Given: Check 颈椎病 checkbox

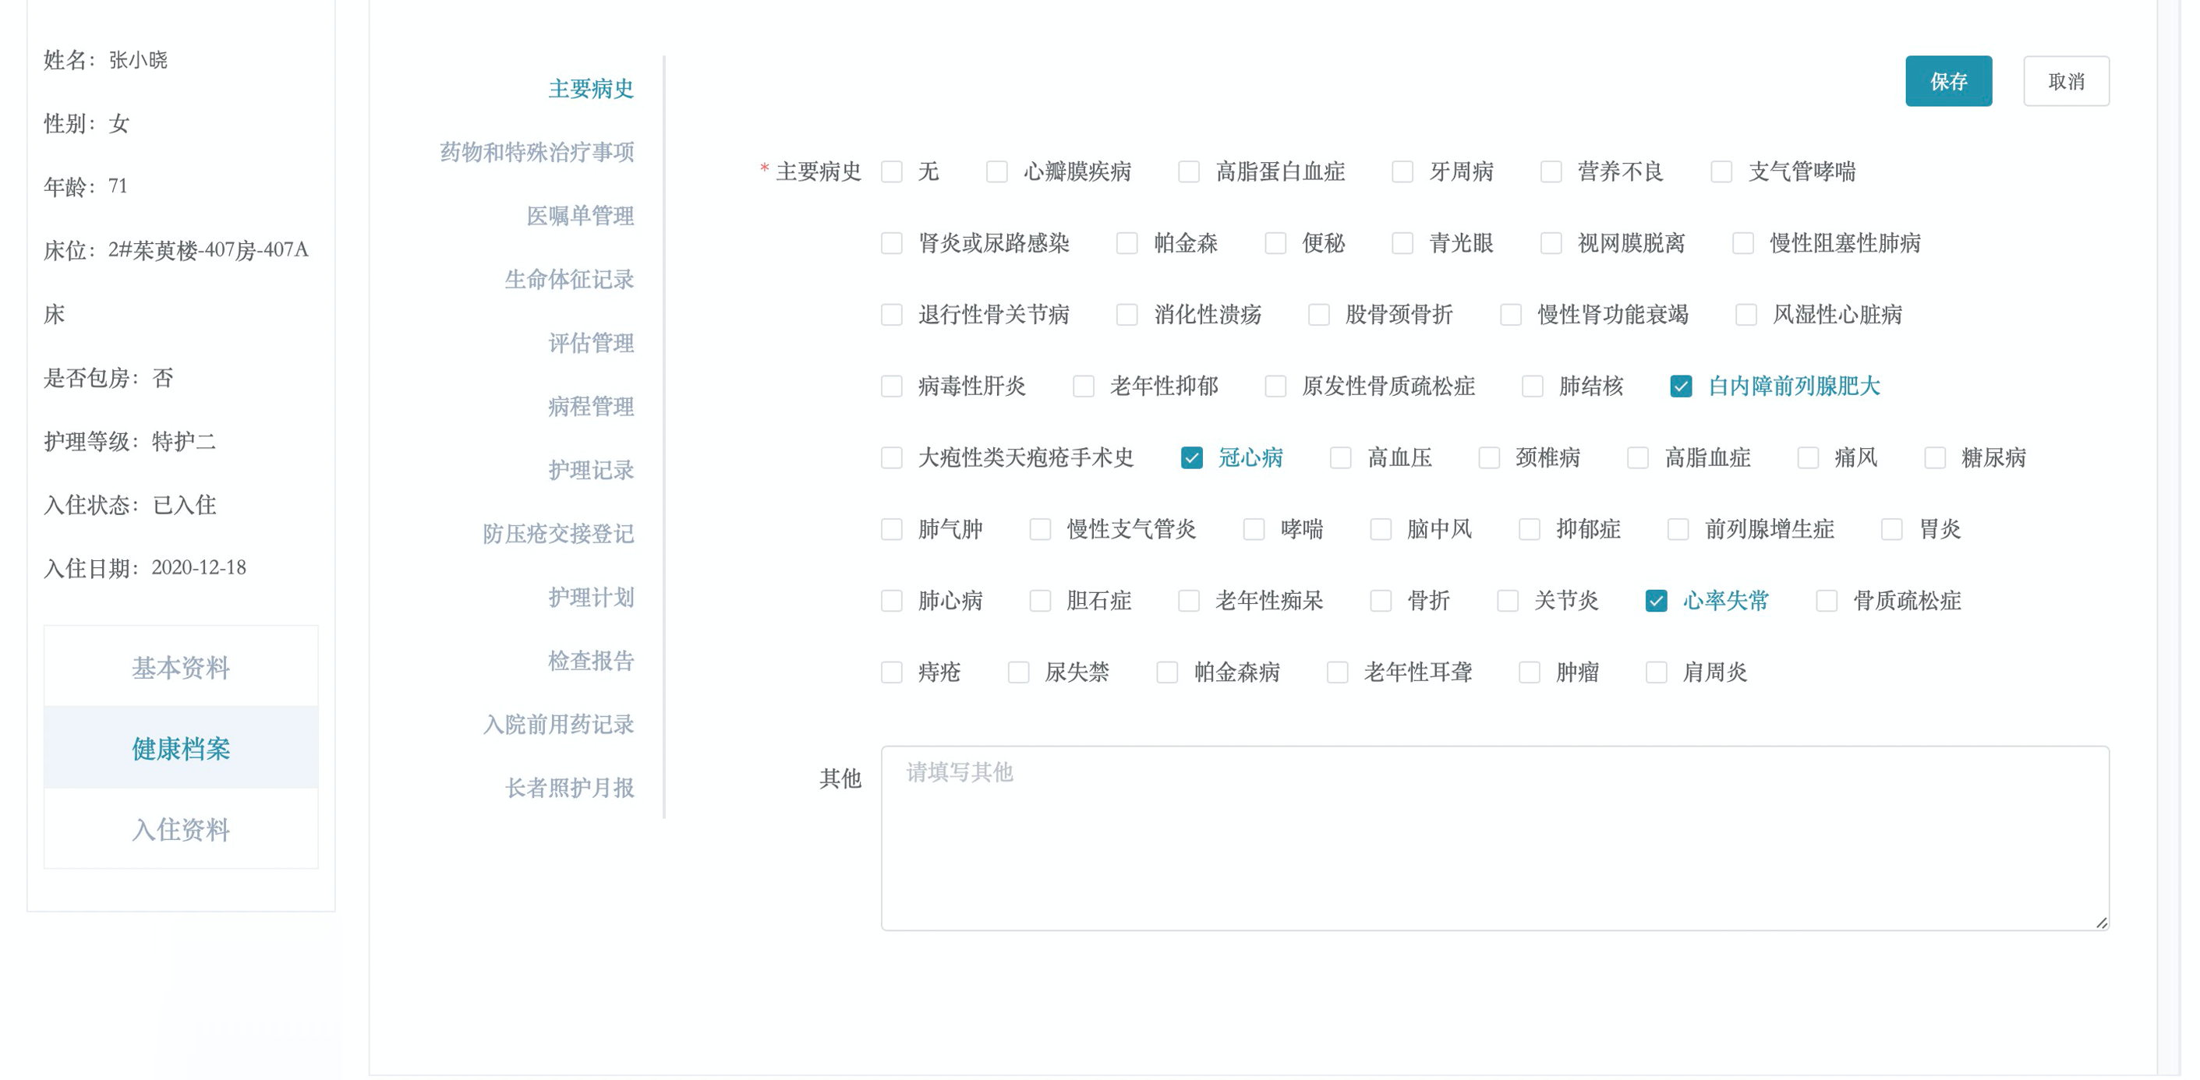Looking at the screenshot, I should pos(1490,458).
